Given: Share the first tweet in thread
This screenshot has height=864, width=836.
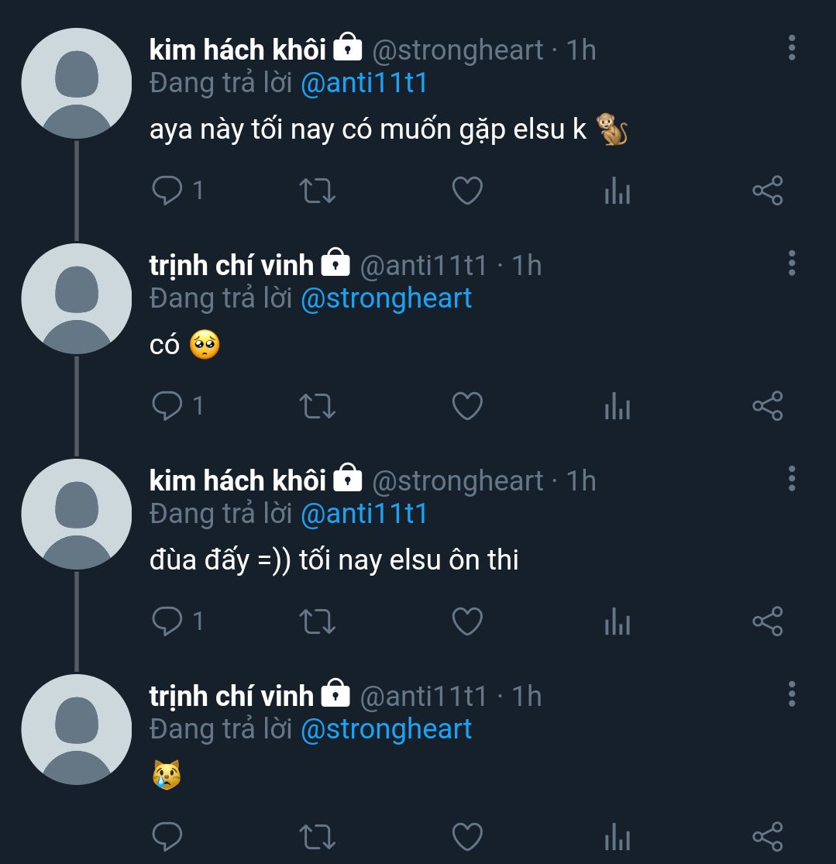Looking at the screenshot, I should 768,191.
